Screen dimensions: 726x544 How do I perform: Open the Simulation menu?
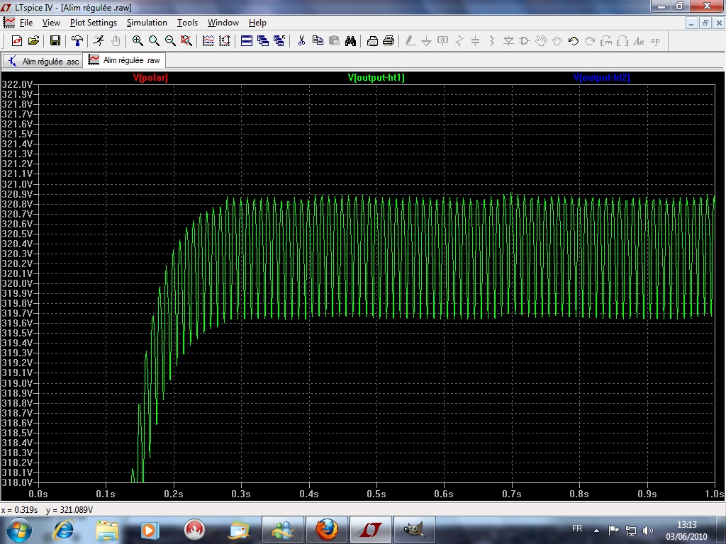pyautogui.click(x=147, y=22)
